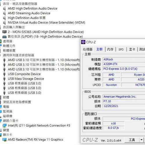Expand the 磁碟機 category
The width and height of the screenshot is (145, 145).
tap(8, 116)
